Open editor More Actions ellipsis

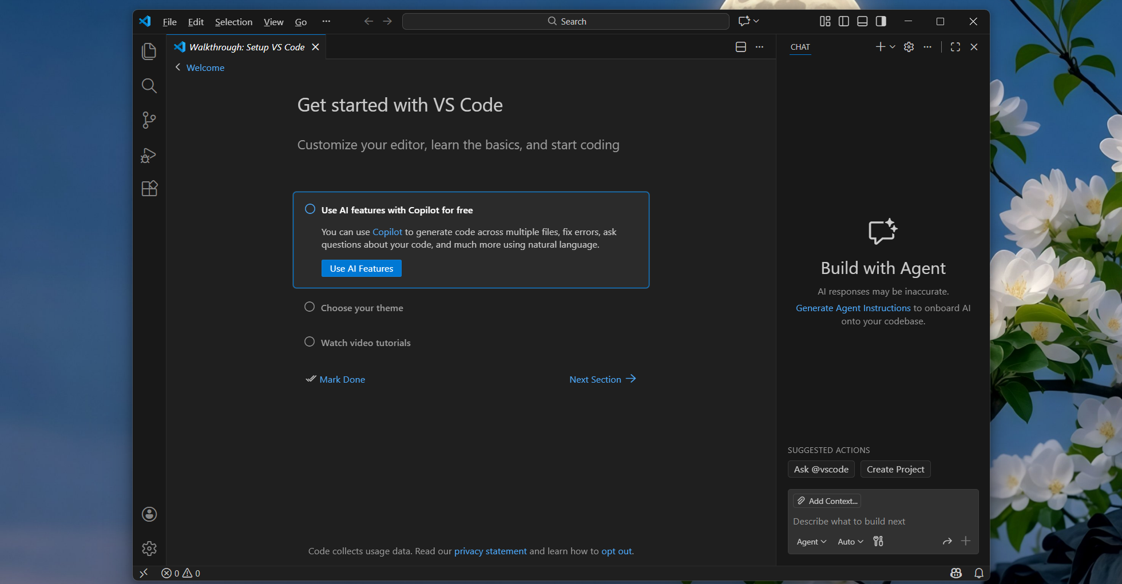(x=759, y=47)
